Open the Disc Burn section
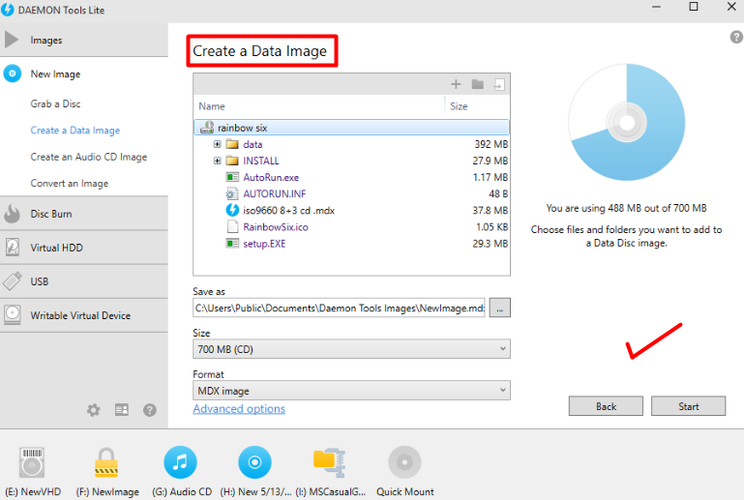This screenshot has height=500, width=744. tap(84, 214)
